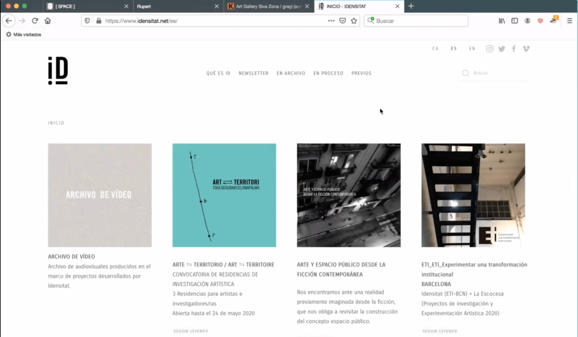The width and height of the screenshot is (578, 337).
Task: Click the QUÉ ES ID link
Action: point(218,73)
